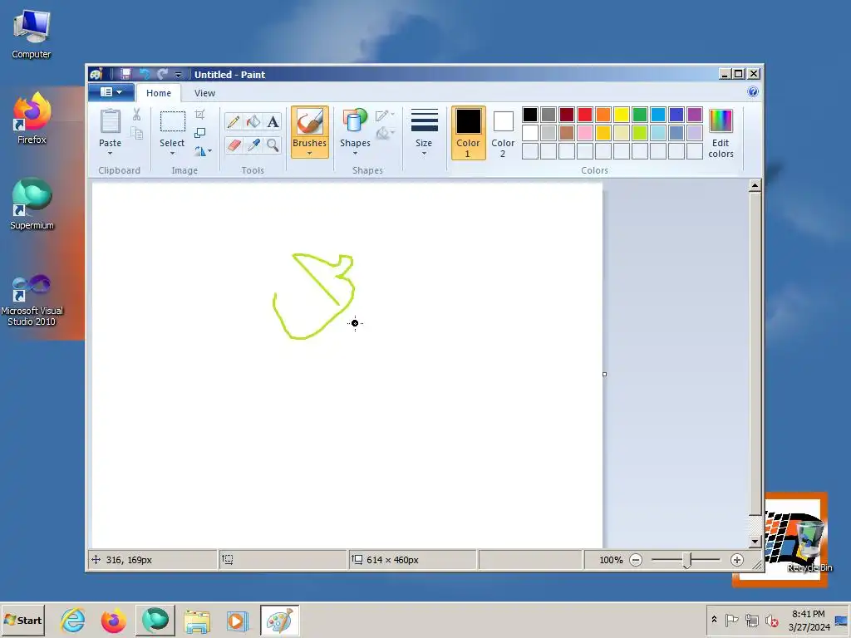
Task: Pick the black swatch in palette
Action: click(x=530, y=115)
